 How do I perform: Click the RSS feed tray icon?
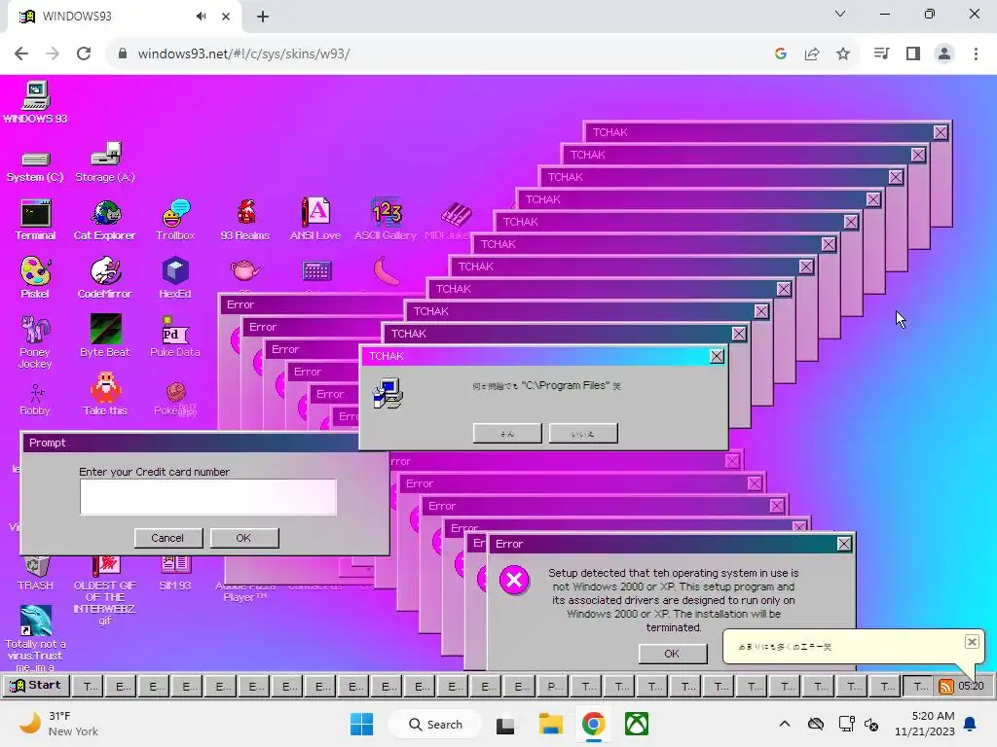click(946, 686)
